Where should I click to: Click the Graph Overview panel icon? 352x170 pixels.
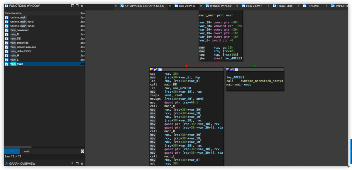point(6,164)
